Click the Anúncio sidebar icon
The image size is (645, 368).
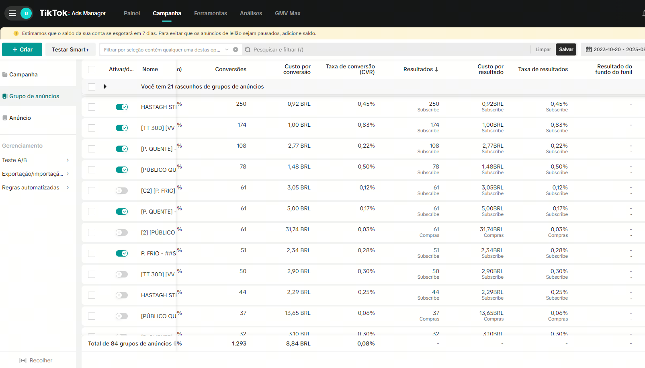5,118
